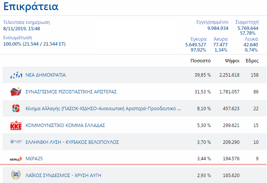Click the Επικράτεια page heading

[x=31, y=7]
